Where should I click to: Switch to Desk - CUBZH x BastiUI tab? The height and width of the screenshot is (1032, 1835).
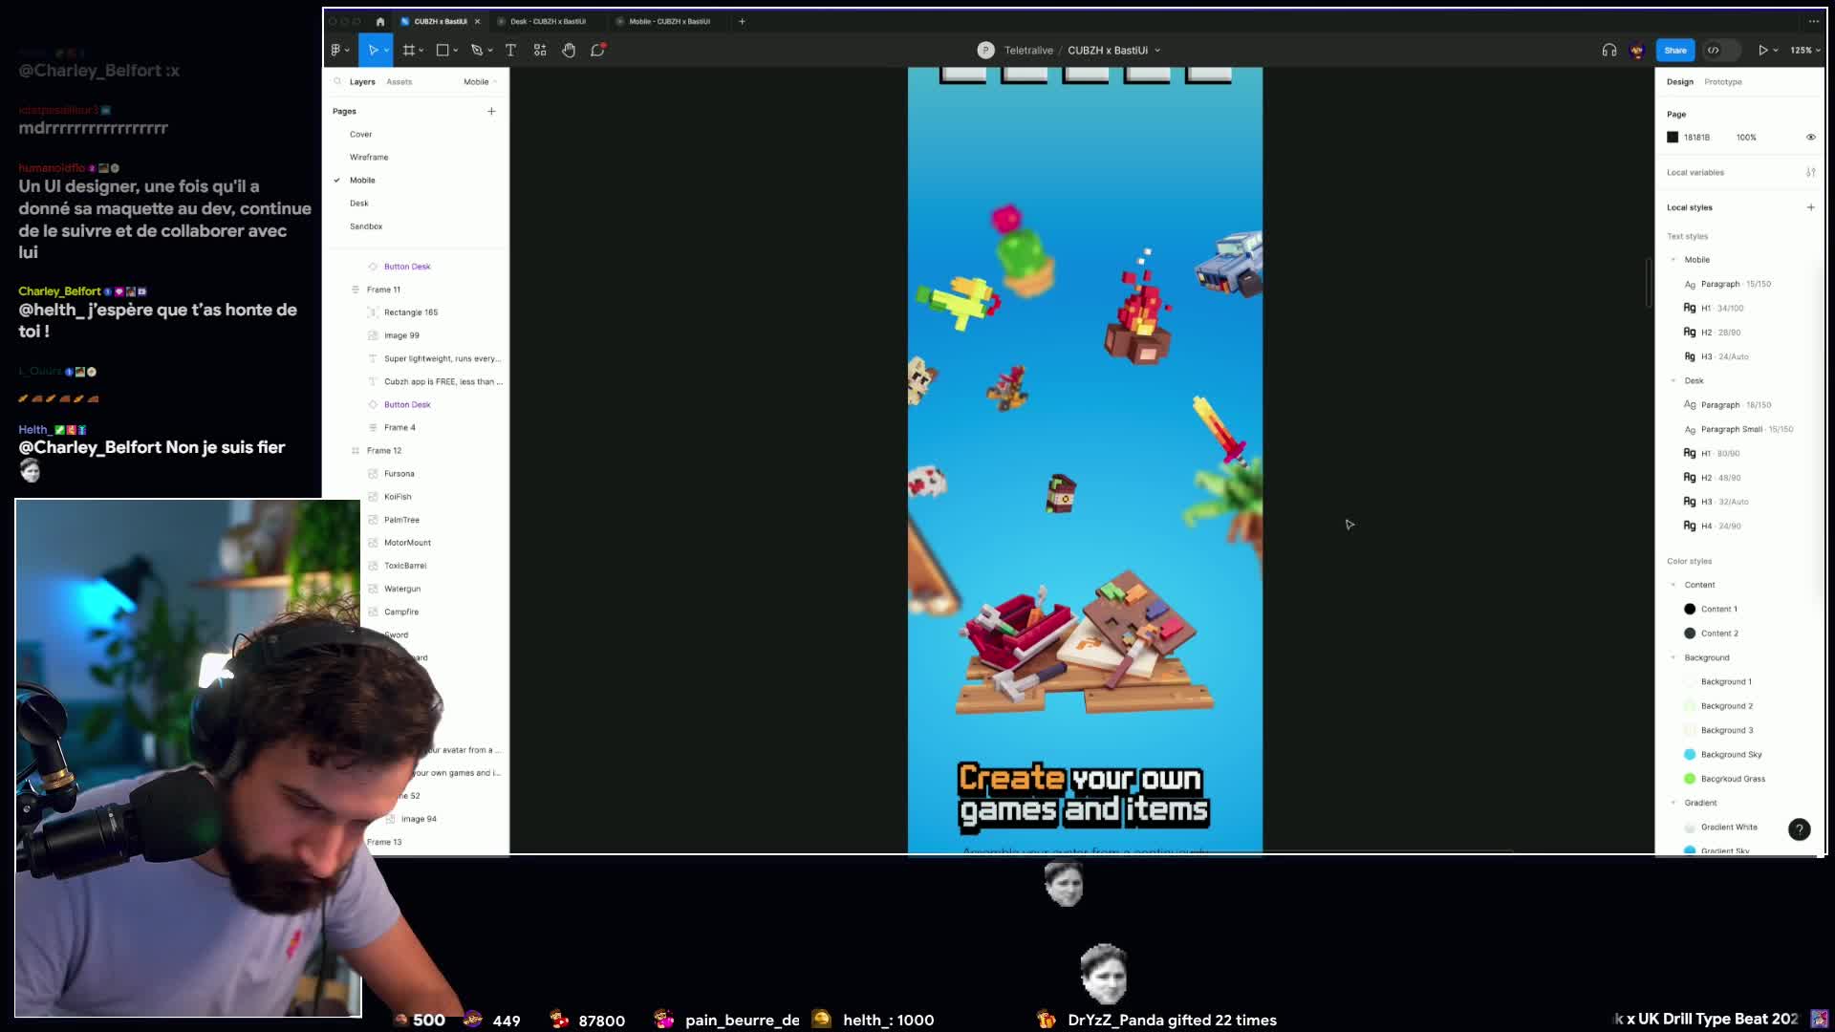pos(548,21)
